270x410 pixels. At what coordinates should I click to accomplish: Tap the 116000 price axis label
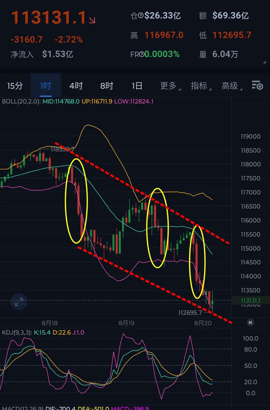pyautogui.click(x=250, y=221)
